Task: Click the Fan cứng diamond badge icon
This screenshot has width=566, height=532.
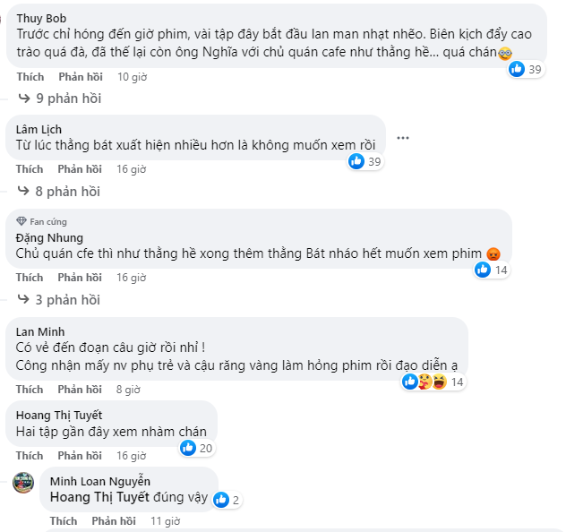Action: click(x=21, y=221)
